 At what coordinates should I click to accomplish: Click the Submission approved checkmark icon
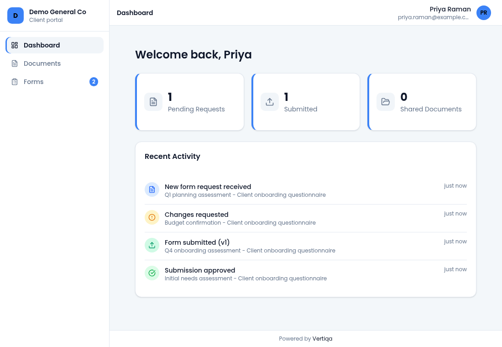(x=152, y=273)
